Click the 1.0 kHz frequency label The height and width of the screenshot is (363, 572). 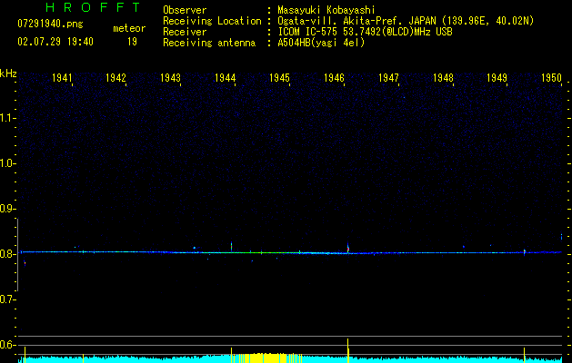coord(7,163)
